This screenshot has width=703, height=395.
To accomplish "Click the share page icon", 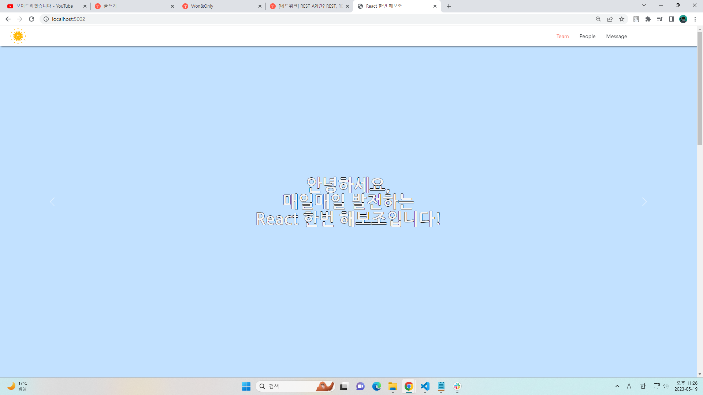I will click(610, 19).
